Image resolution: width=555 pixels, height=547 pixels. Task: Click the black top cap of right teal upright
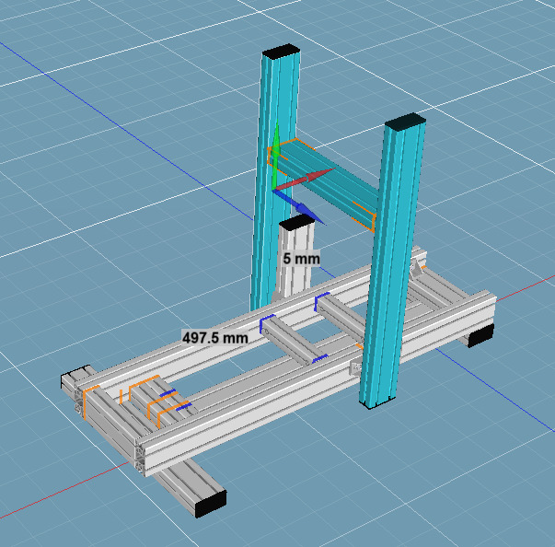tap(406, 122)
